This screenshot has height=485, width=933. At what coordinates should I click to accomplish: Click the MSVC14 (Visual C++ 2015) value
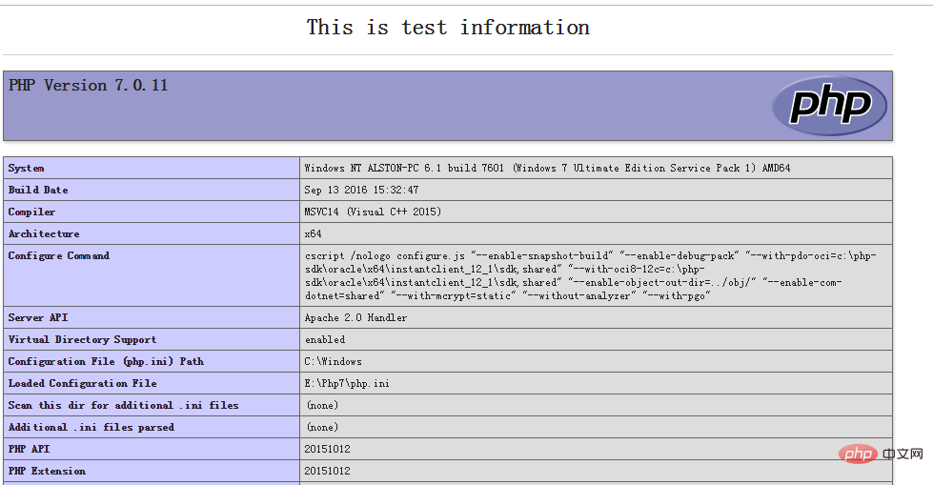point(373,212)
